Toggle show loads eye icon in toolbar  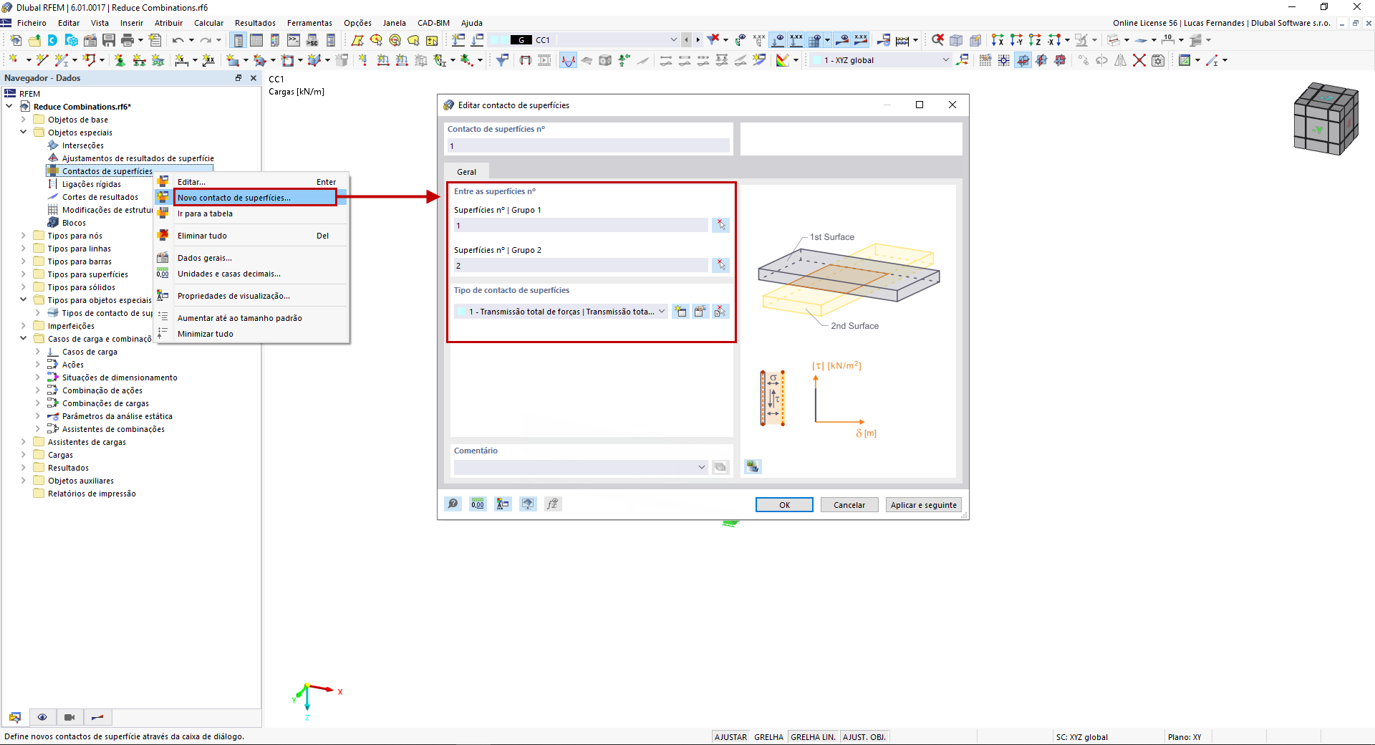tap(778, 40)
